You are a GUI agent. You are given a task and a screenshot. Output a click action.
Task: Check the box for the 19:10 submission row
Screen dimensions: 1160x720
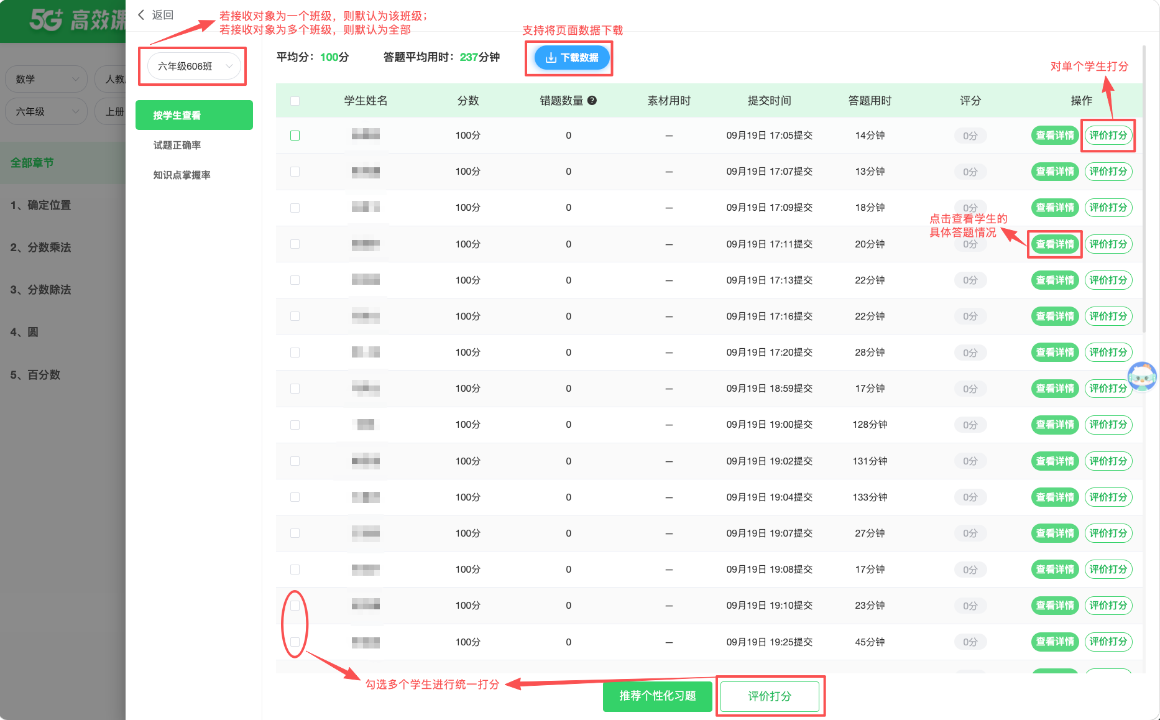(x=295, y=606)
